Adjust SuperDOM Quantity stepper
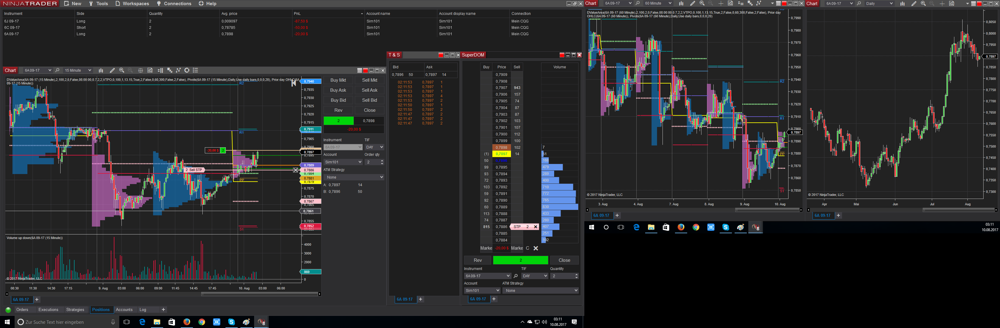 click(x=576, y=276)
